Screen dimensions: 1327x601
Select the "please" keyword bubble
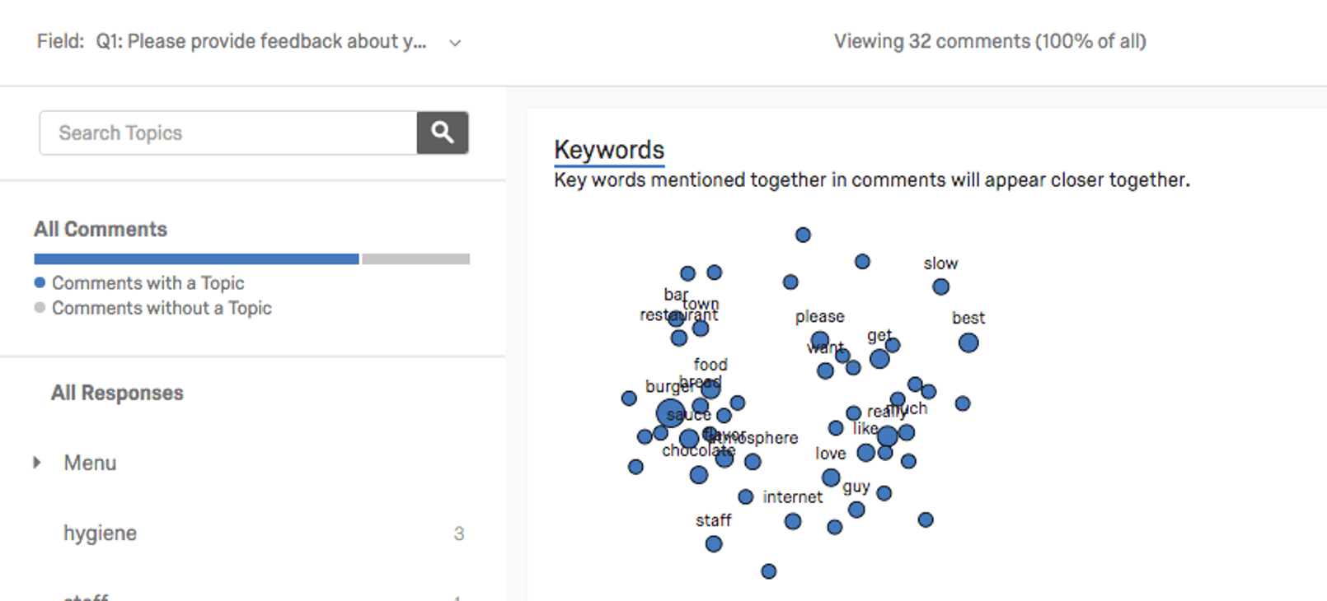[819, 339]
